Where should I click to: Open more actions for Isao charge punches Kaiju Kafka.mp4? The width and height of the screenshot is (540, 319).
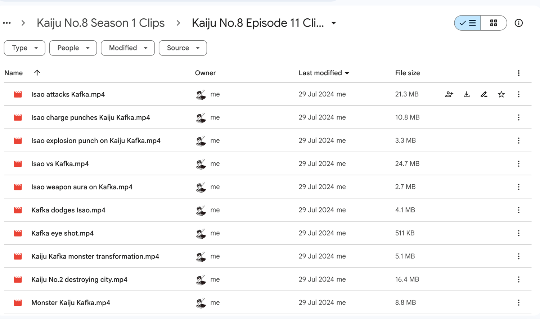519,117
